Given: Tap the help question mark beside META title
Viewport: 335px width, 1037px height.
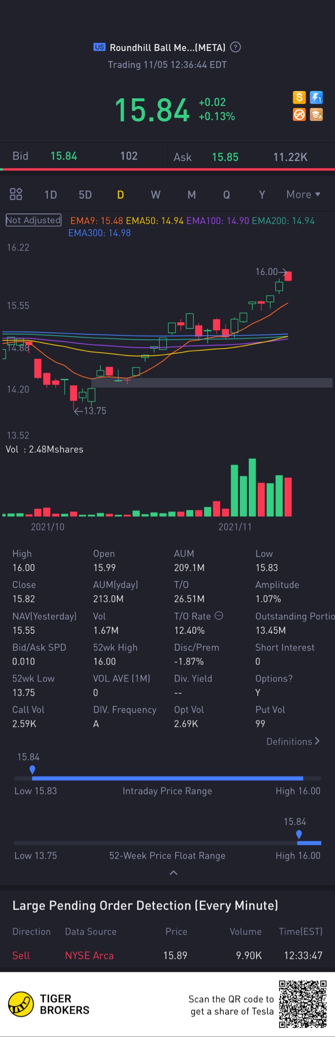Looking at the screenshot, I should (235, 47).
